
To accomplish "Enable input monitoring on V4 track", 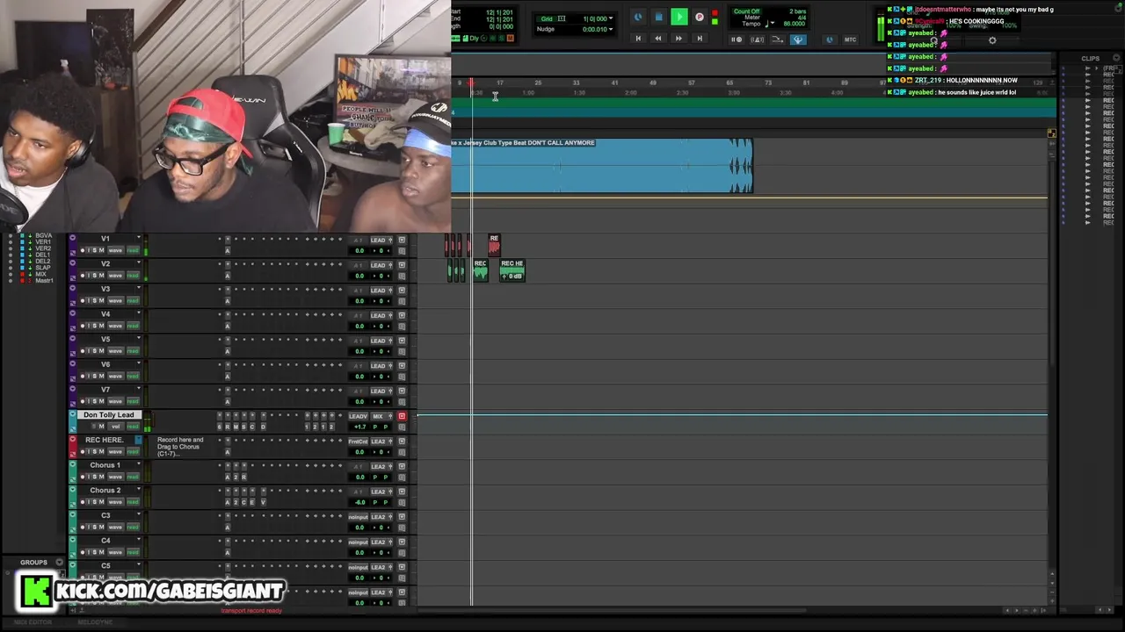I will tap(89, 326).
